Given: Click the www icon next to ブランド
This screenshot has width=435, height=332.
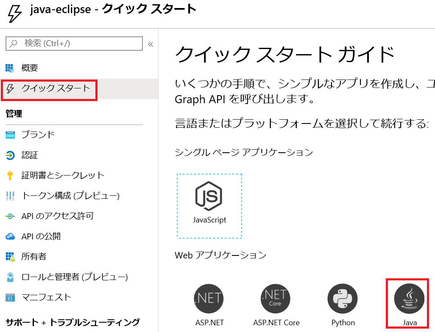Looking at the screenshot, I should point(10,135).
